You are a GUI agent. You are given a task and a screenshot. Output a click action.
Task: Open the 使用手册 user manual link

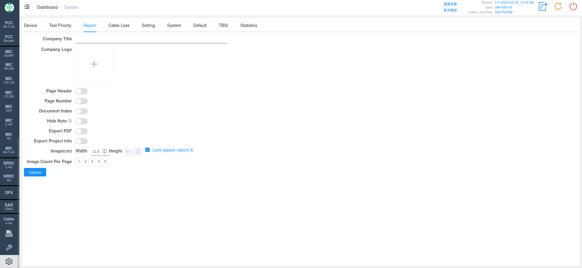450,4
